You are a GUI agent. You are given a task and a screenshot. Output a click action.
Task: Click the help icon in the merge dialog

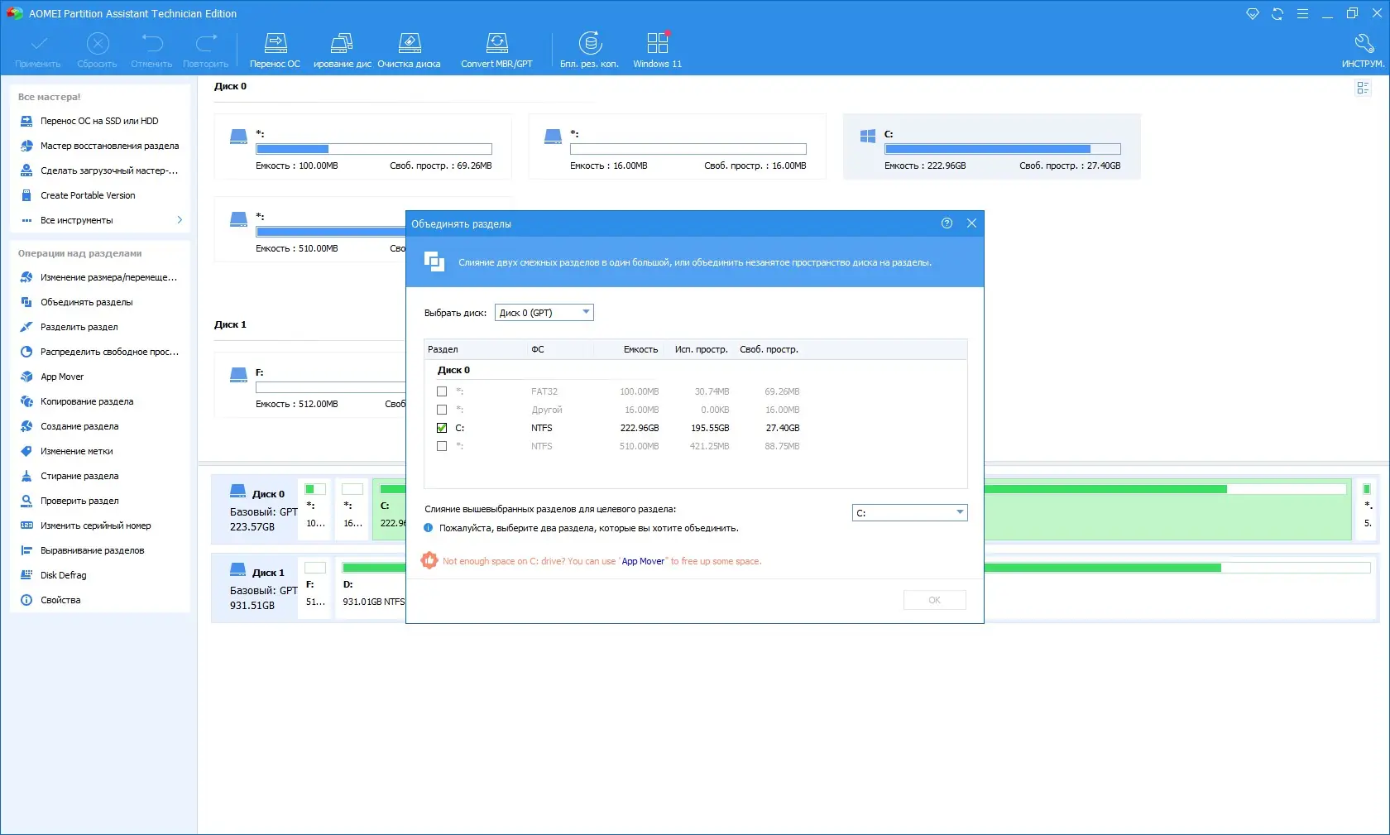point(947,223)
